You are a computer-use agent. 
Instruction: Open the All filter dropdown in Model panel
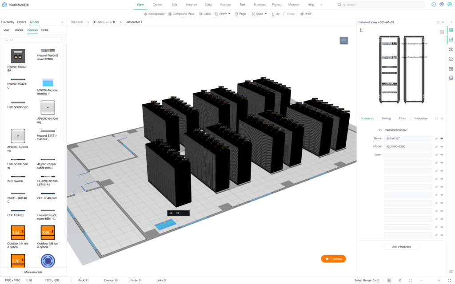pos(33,40)
